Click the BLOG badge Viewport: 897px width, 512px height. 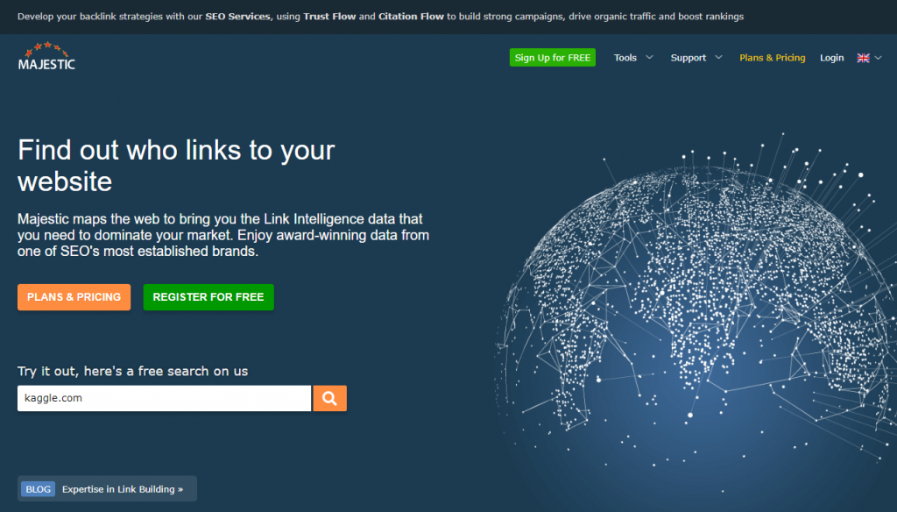(39, 489)
